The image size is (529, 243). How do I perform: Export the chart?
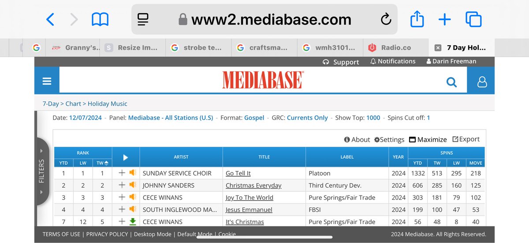point(466,139)
